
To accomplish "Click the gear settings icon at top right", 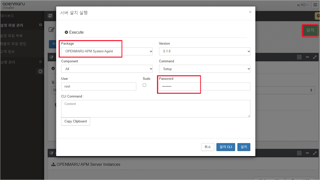I will tap(318, 16).
